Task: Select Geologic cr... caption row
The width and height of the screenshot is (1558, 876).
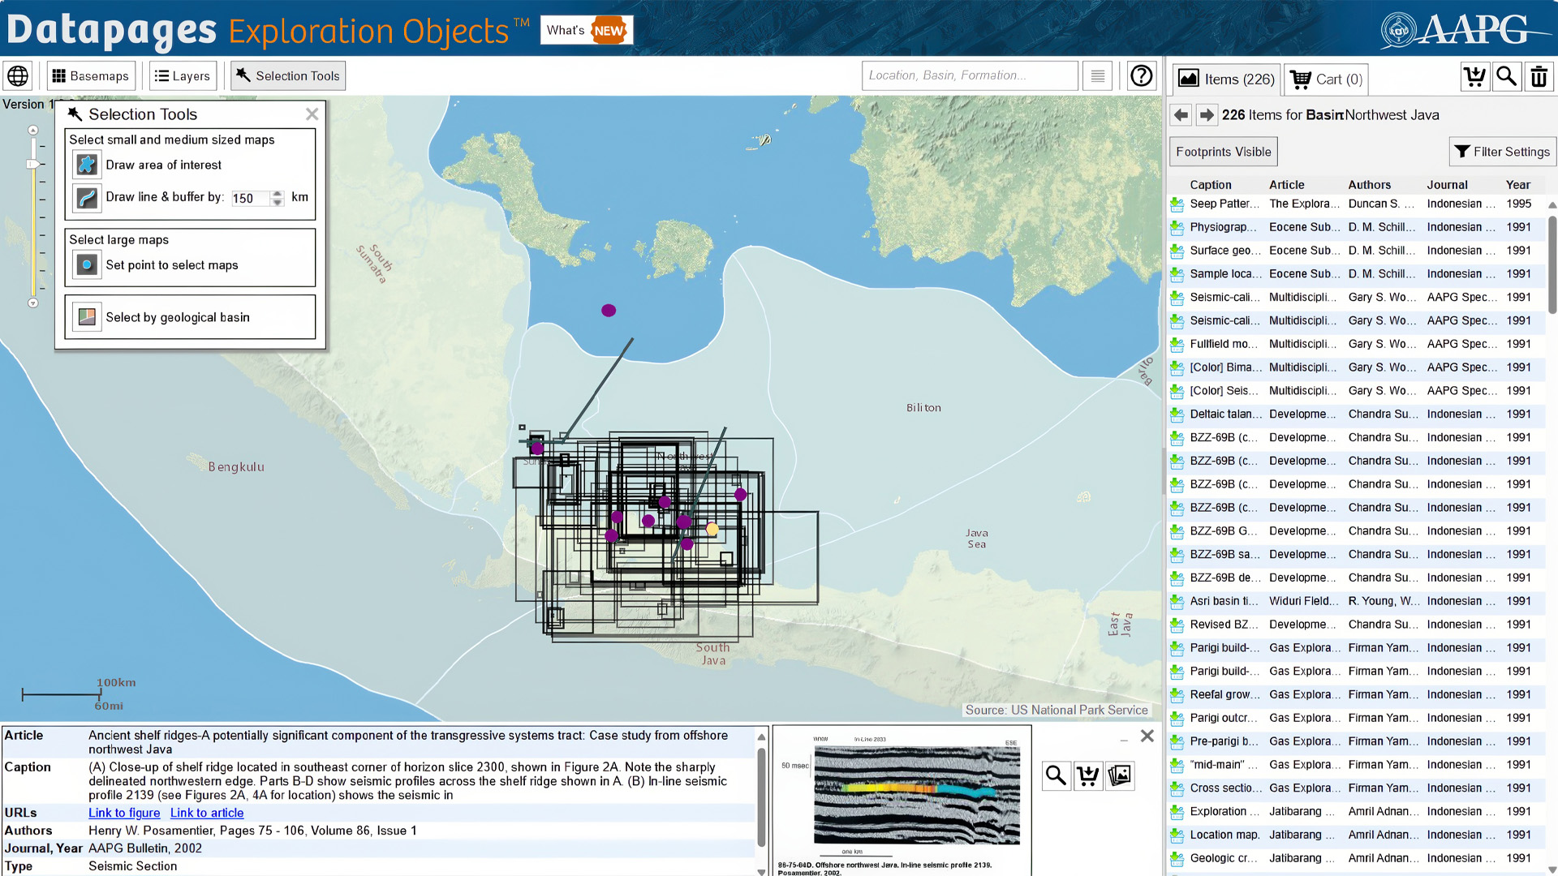Action: click(x=1224, y=858)
